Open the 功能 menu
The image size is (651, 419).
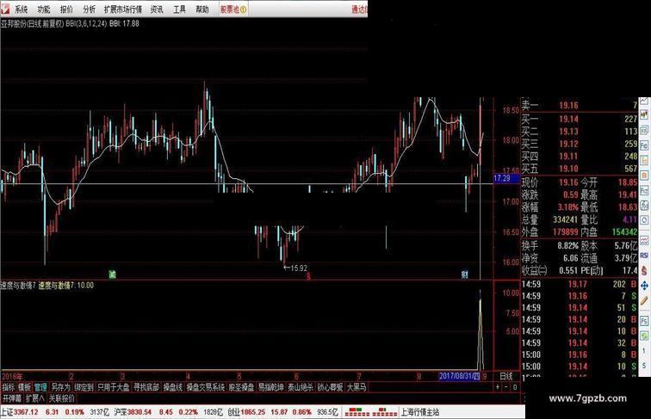(x=44, y=9)
